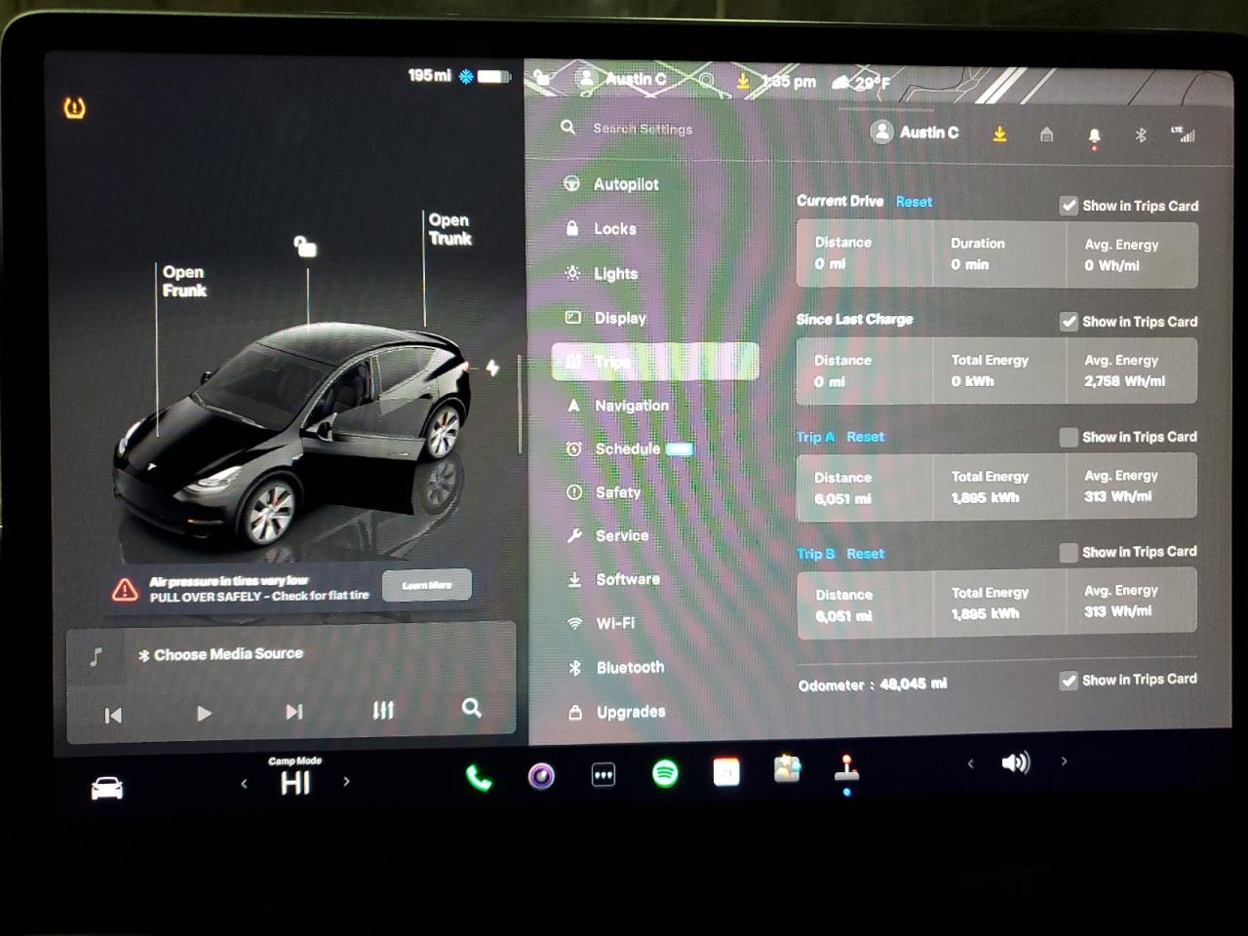Open the Toybox app icon
Viewport: 1248px width, 936px height.
pyautogui.click(x=787, y=770)
